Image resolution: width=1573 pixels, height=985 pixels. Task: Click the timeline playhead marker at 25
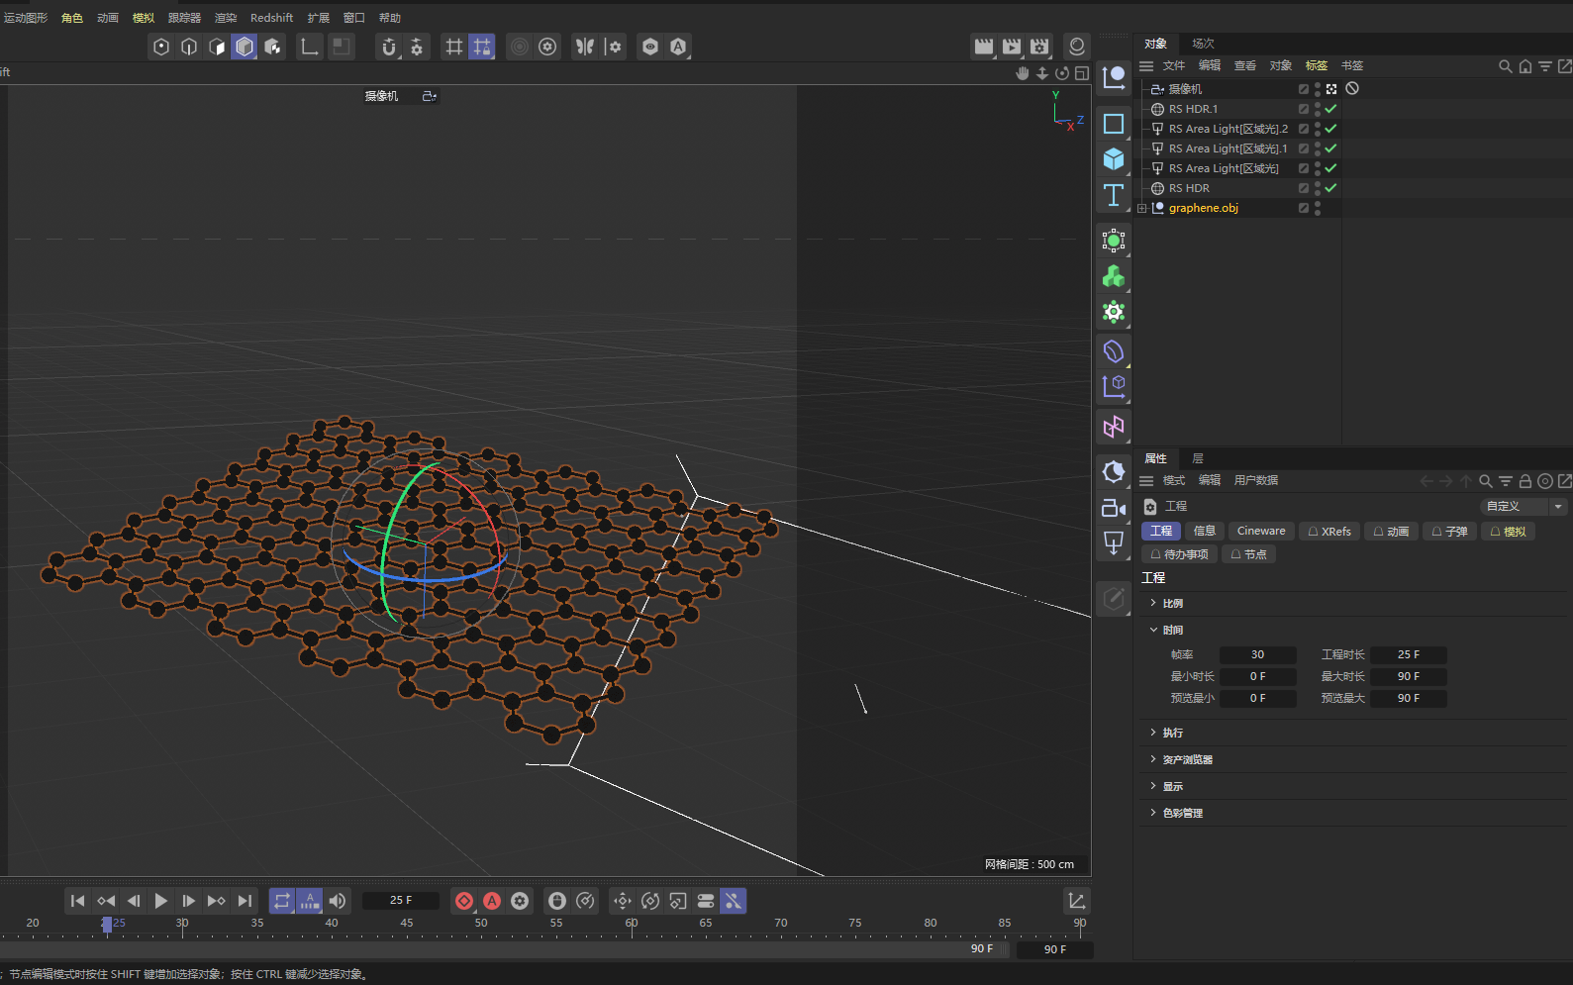coord(107,925)
